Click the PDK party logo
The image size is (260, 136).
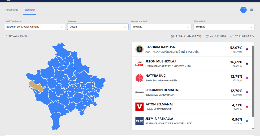point(139,121)
